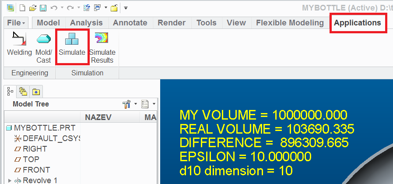Show the Favorites navigator tab
This screenshot has width=393, height=184.
click(x=36, y=92)
